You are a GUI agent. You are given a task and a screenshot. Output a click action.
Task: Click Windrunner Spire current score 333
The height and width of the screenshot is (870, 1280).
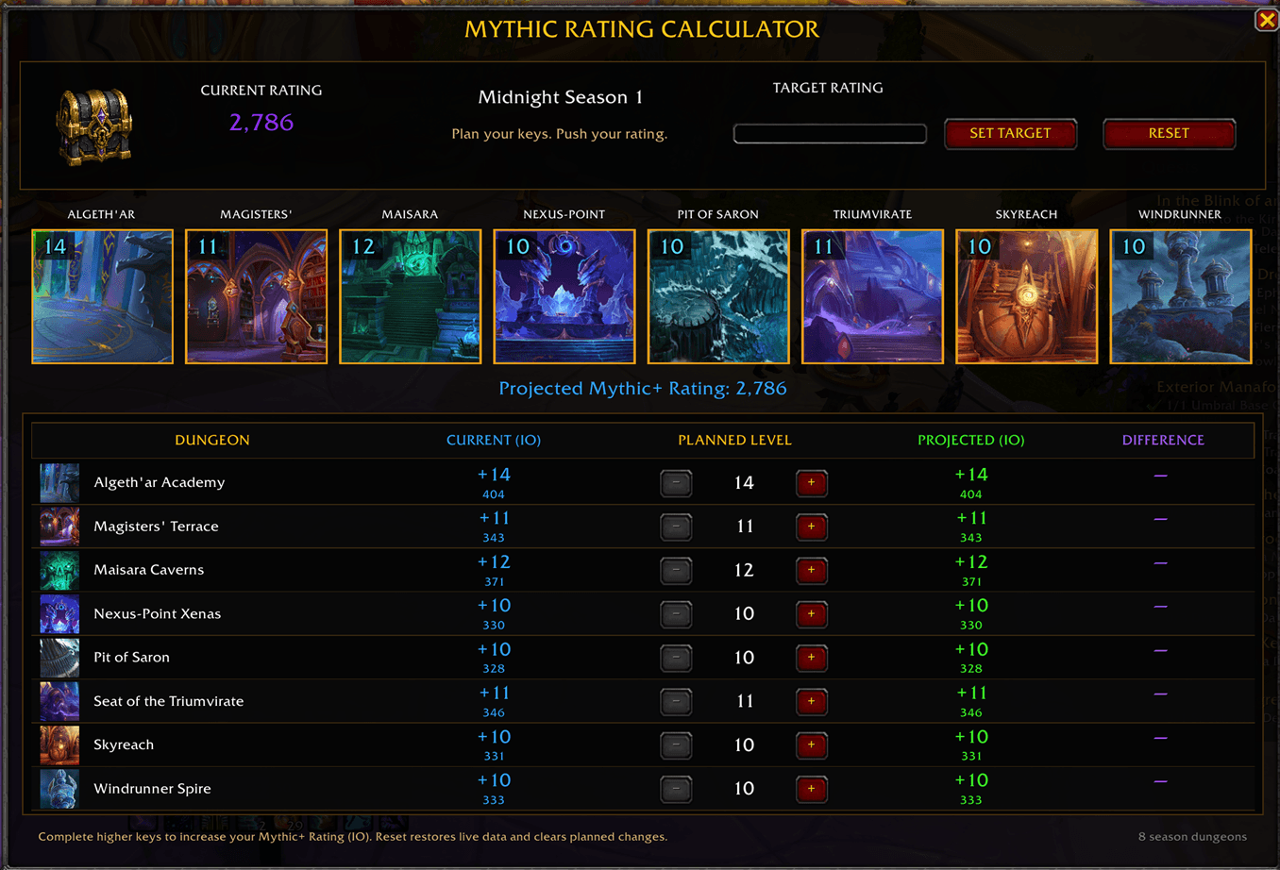click(x=494, y=800)
